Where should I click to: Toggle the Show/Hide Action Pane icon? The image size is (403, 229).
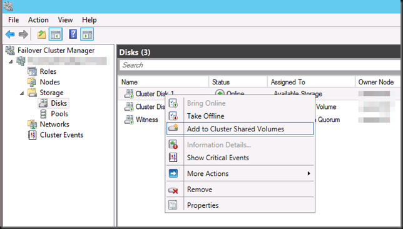(87, 34)
